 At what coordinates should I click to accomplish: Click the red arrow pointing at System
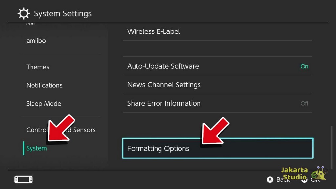(60, 129)
